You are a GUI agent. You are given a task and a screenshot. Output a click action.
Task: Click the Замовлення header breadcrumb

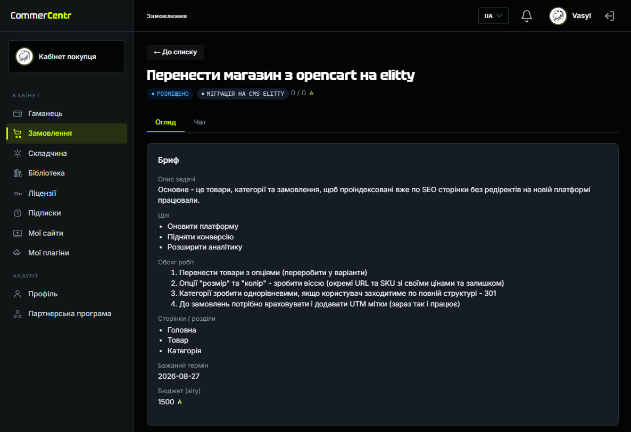point(167,16)
